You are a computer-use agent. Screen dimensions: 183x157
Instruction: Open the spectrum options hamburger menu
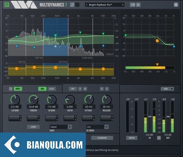coord(11,89)
